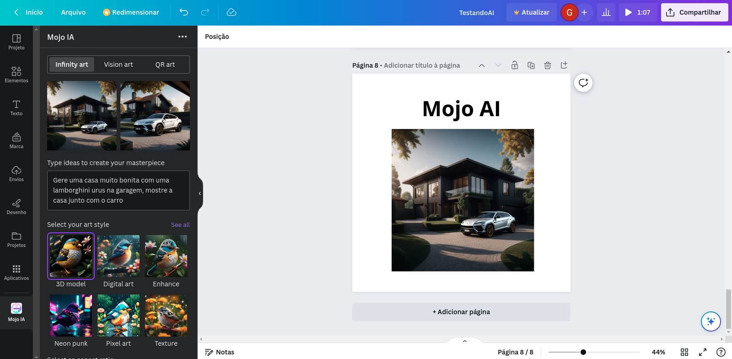Click Adicionar página button
The height and width of the screenshot is (359, 732).
pyautogui.click(x=461, y=312)
